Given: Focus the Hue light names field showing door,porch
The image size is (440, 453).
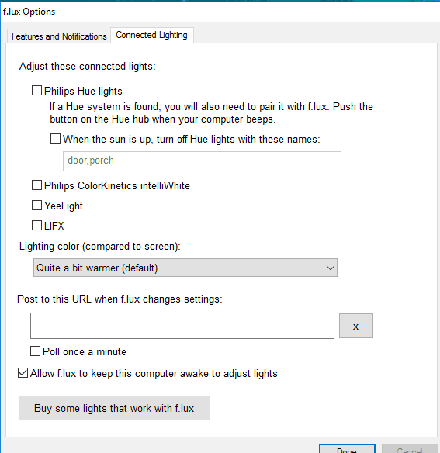Looking at the screenshot, I should 202,161.
